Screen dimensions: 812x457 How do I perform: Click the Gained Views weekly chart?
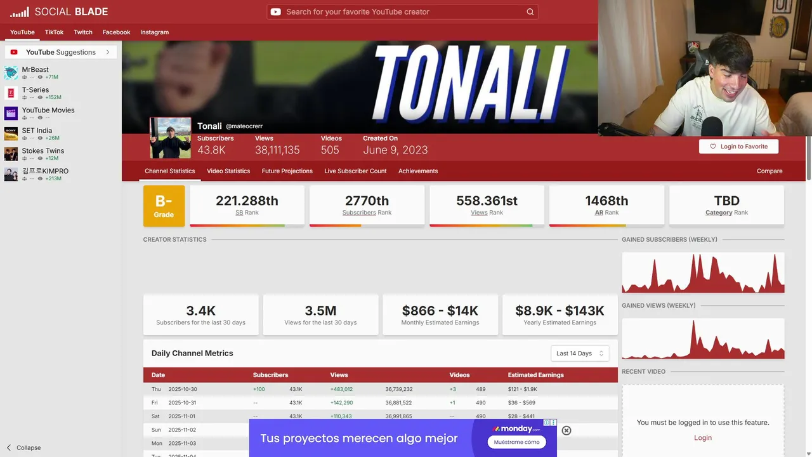click(703, 338)
